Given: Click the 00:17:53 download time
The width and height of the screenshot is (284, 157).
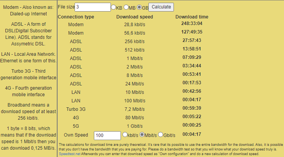Looking at the screenshot, I should coord(192,83).
